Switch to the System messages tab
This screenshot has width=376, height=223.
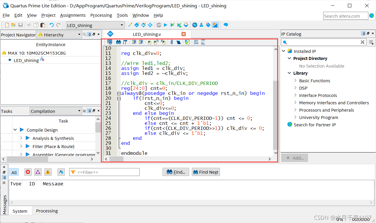pos(20,211)
